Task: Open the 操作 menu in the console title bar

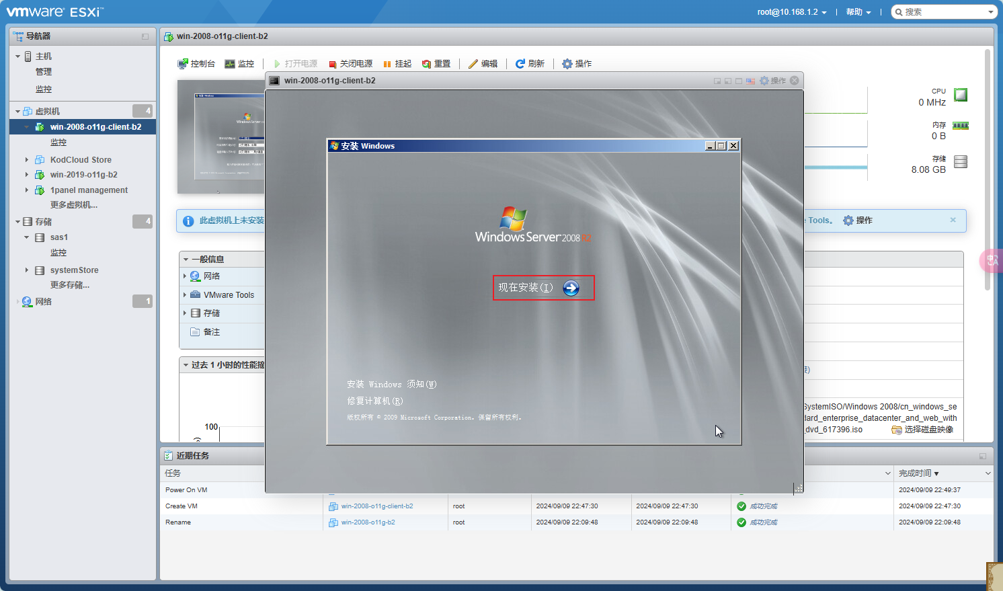Action: tap(772, 81)
